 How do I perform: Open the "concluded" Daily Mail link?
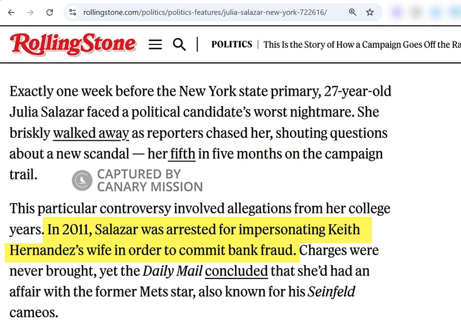click(236, 271)
